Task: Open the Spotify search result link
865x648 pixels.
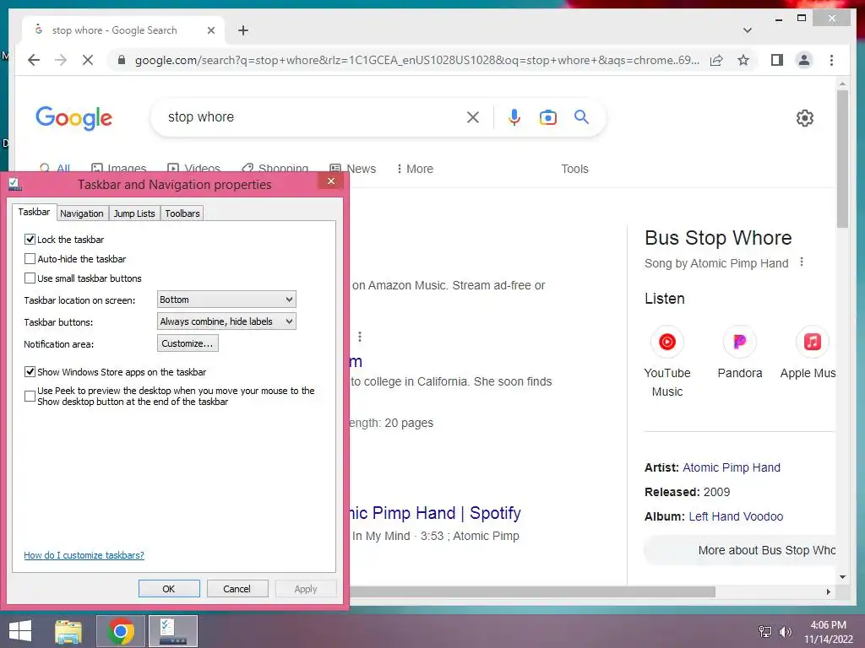Action: pyautogui.click(x=434, y=513)
